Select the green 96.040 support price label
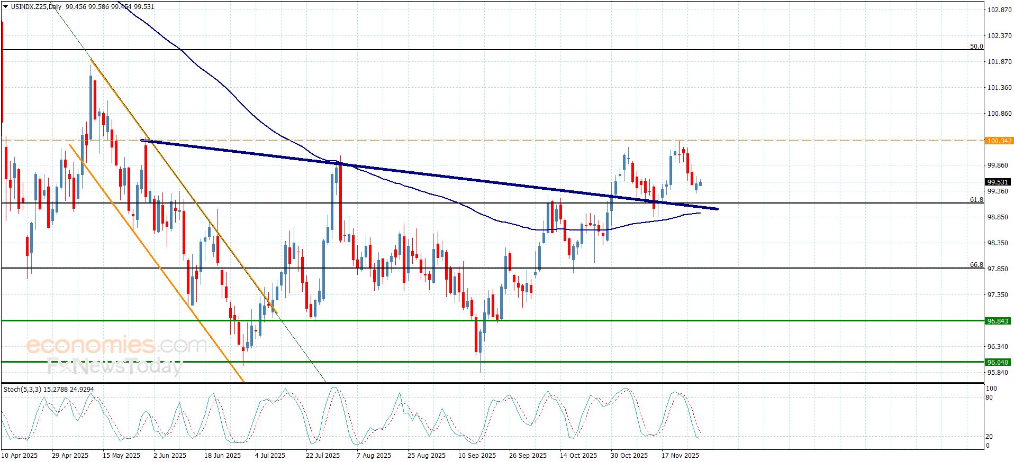1014x462 pixels. click(998, 362)
